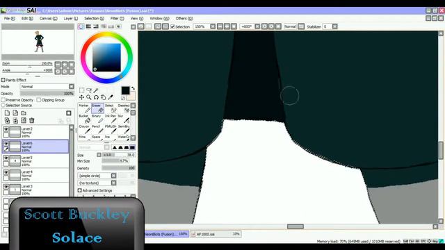This screenshot has height=250, width=445.
Task: Open the Canvas menu
Action: click(48, 19)
